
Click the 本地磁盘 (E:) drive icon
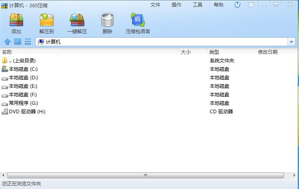[5, 87]
